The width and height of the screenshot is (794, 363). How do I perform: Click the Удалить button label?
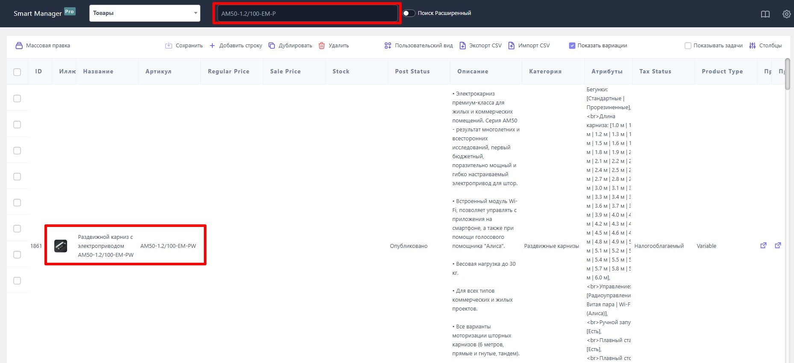click(339, 46)
